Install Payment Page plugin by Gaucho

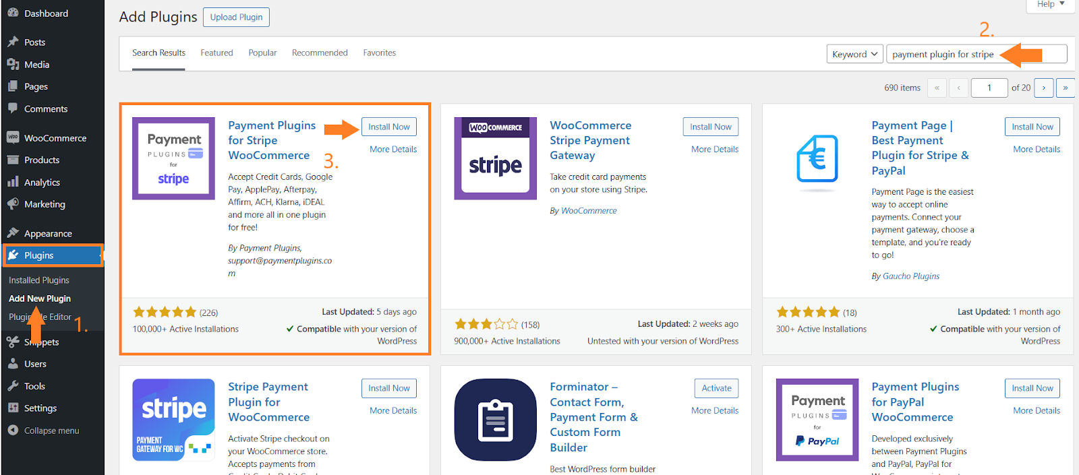click(x=1032, y=127)
